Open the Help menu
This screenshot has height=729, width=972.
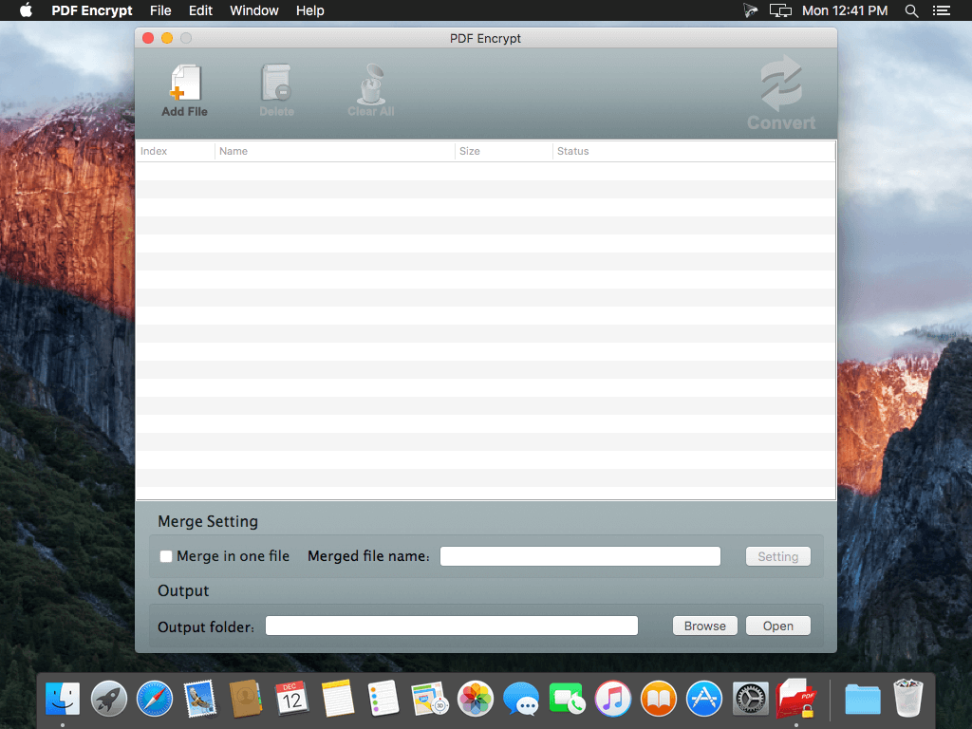pyautogui.click(x=310, y=10)
